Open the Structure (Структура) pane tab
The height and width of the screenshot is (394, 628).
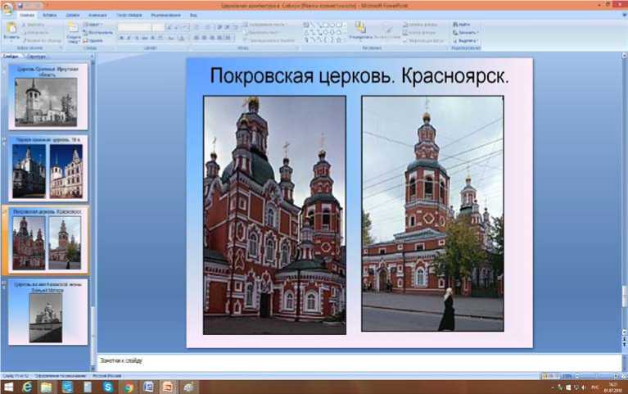tap(36, 57)
